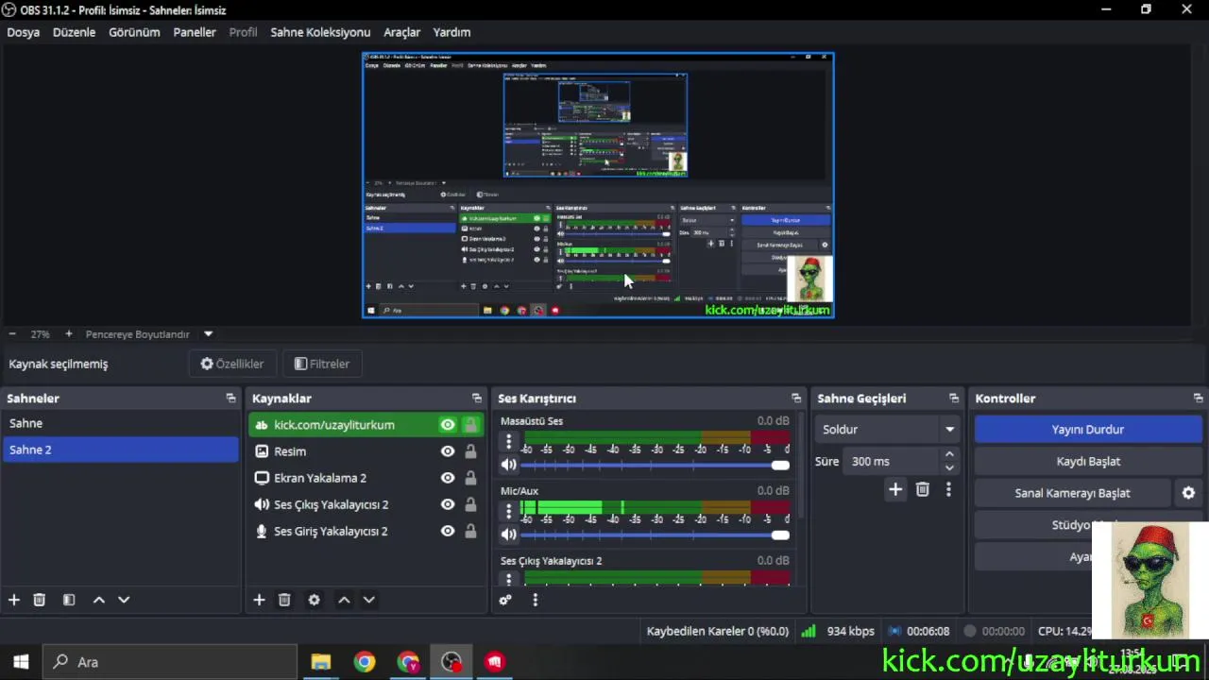Screen dimensions: 1209x680
Task: Hide Ses Çıkış Yakalayıcısı 2 source
Action: (x=448, y=504)
